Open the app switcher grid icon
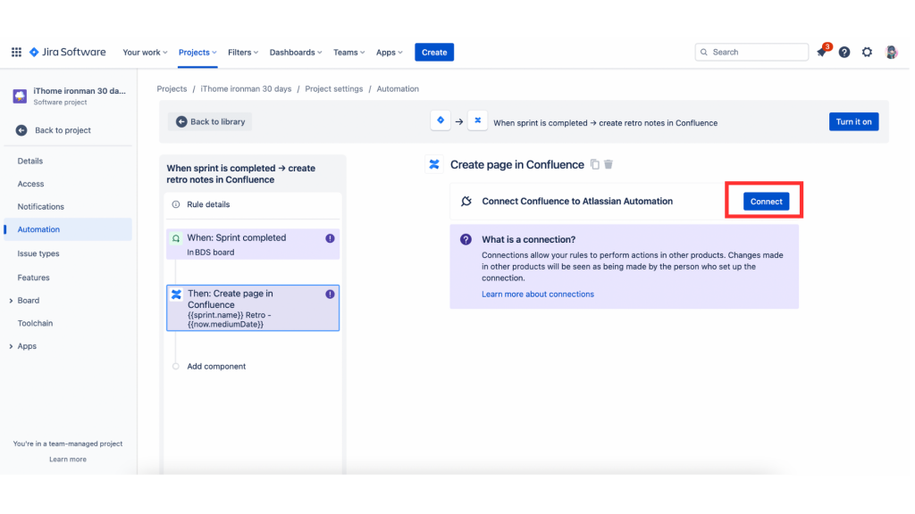The height and width of the screenshot is (514, 915). click(16, 53)
